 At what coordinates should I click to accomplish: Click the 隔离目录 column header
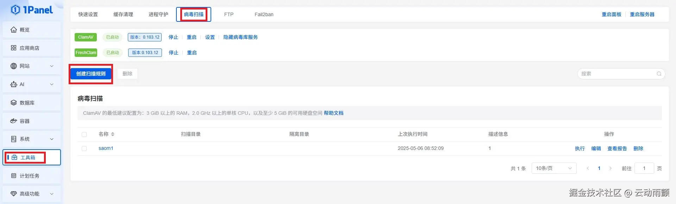299,134
